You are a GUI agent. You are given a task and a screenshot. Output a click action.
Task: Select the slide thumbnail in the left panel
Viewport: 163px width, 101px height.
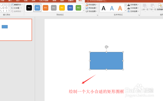(16, 30)
